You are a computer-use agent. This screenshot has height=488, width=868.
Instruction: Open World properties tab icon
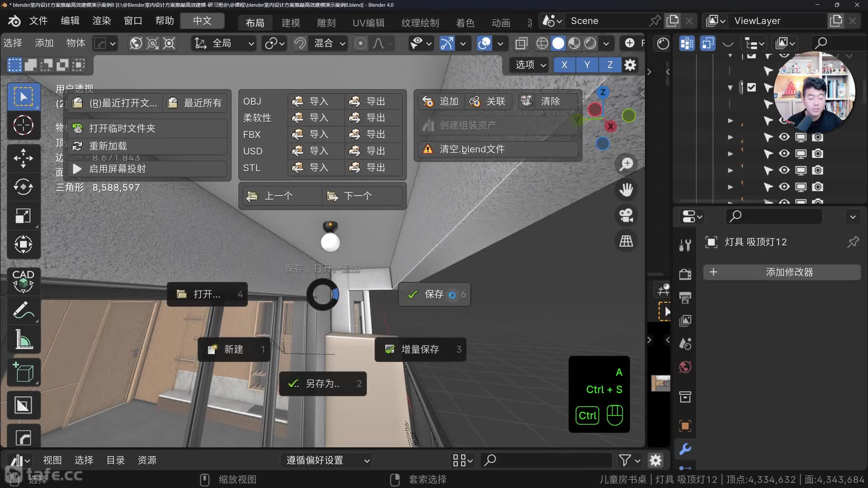[x=685, y=367]
